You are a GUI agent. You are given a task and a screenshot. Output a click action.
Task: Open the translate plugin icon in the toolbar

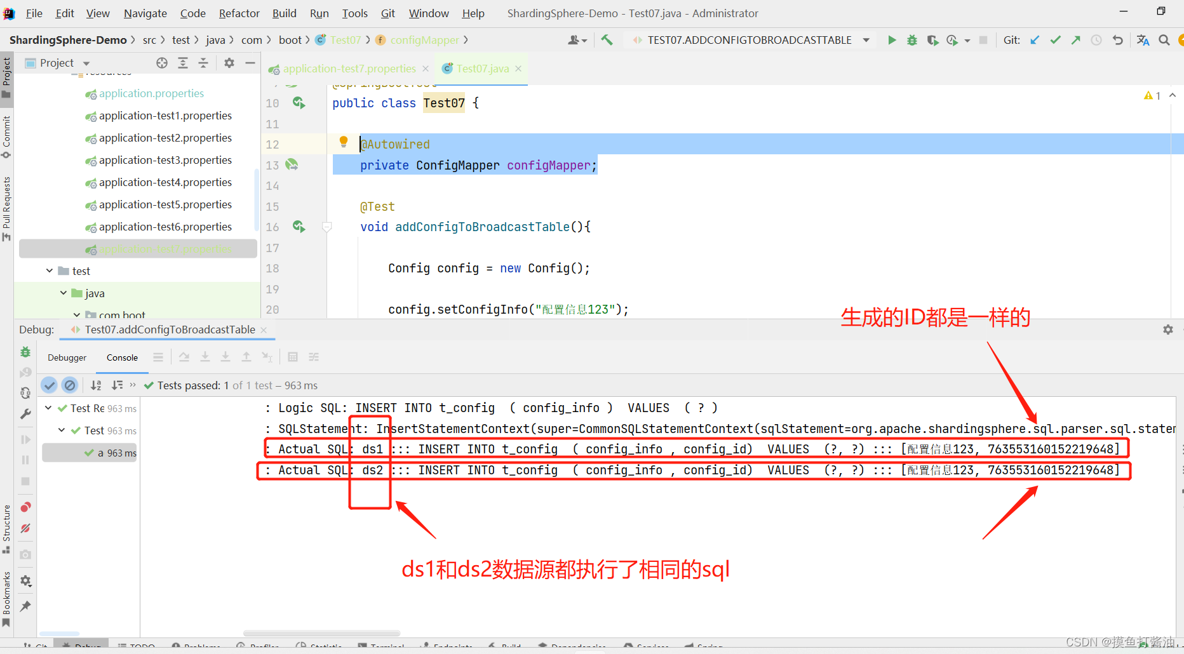coord(1143,40)
